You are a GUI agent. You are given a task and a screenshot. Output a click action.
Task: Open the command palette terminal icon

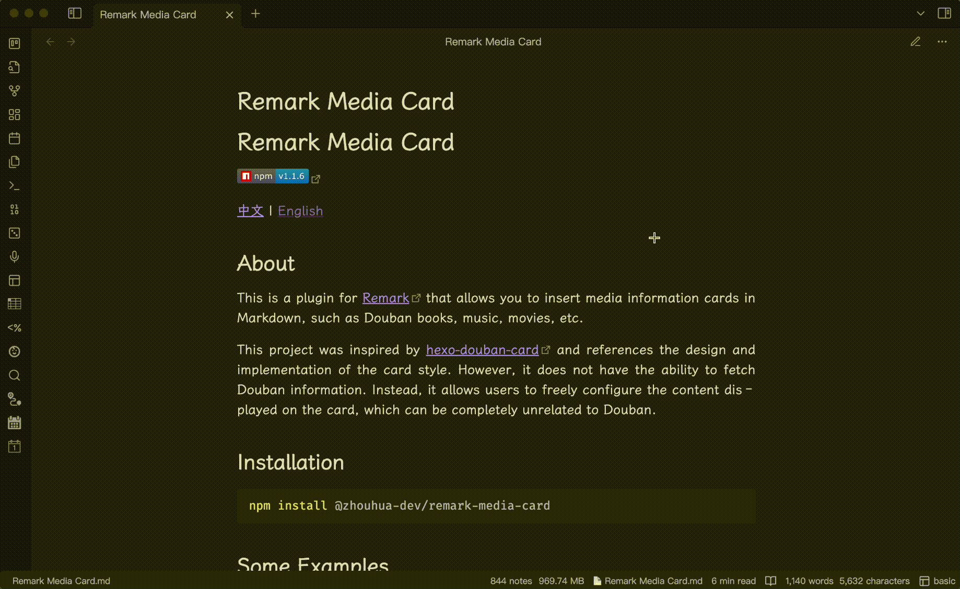click(x=15, y=185)
